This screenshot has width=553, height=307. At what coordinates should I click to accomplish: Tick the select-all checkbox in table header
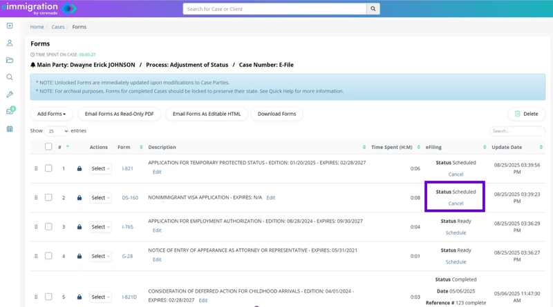pos(48,147)
